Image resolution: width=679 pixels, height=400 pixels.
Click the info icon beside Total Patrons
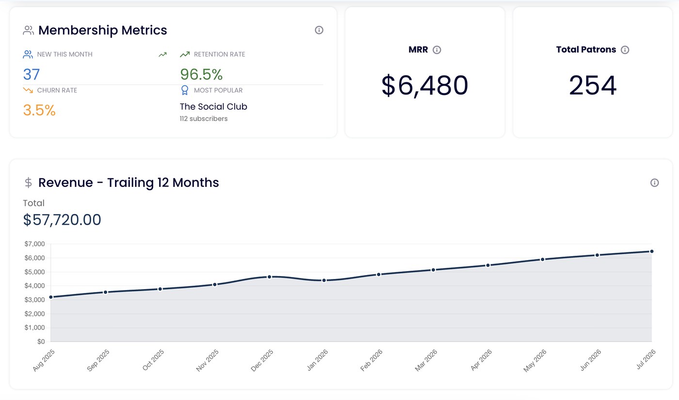pos(625,50)
